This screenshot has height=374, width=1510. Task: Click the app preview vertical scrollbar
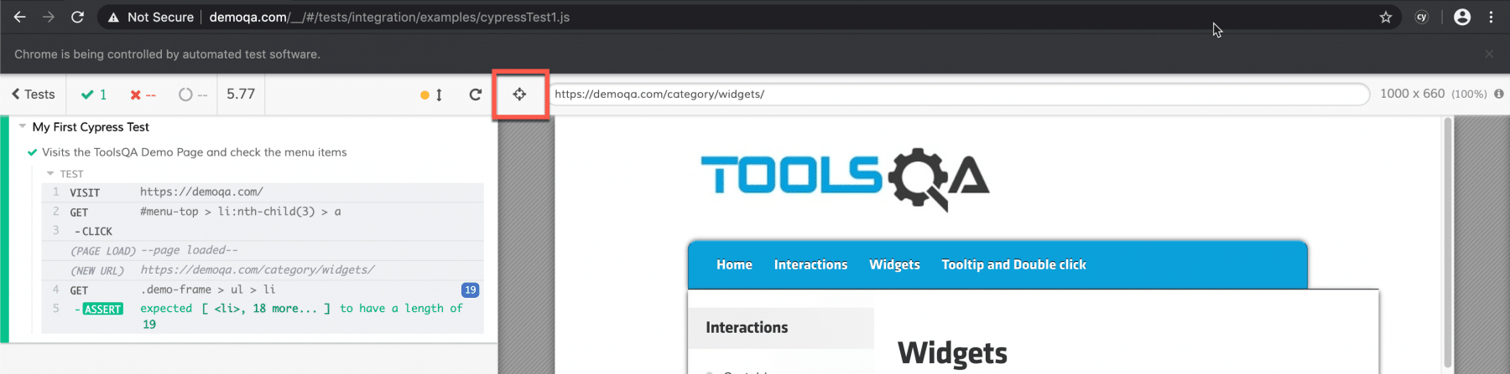coord(1447,243)
